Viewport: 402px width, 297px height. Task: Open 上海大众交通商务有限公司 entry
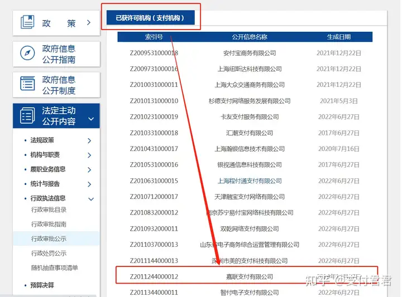(x=250, y=85)
